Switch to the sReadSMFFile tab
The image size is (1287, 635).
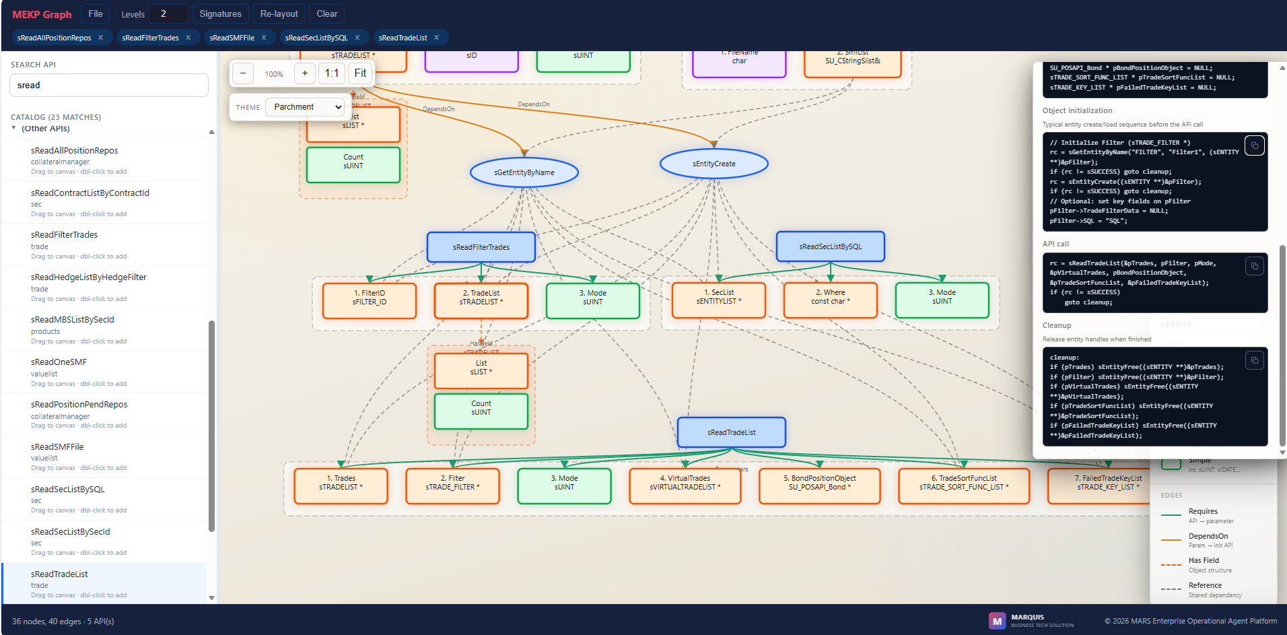(232, 38)
